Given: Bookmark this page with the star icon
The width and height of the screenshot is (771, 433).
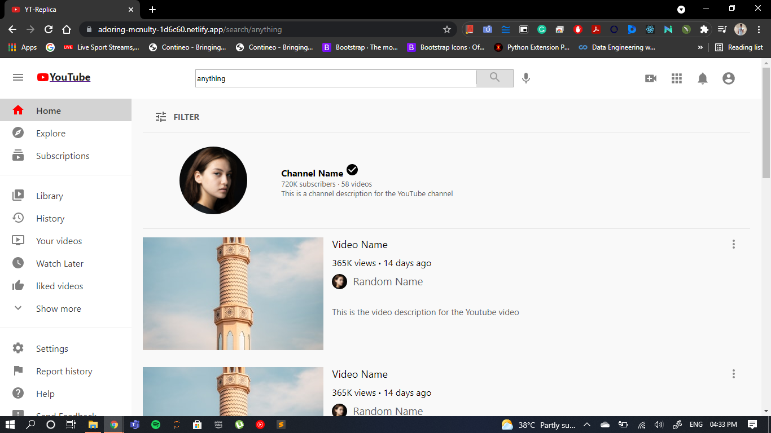Looking at the screenshot, I should pos(447,29).
